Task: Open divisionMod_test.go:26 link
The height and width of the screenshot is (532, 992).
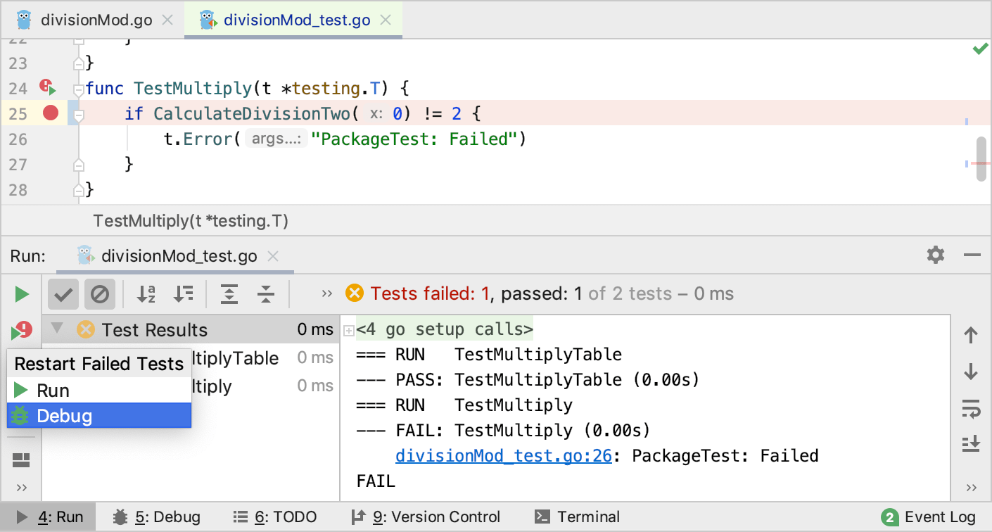Action: coord(504,456)
